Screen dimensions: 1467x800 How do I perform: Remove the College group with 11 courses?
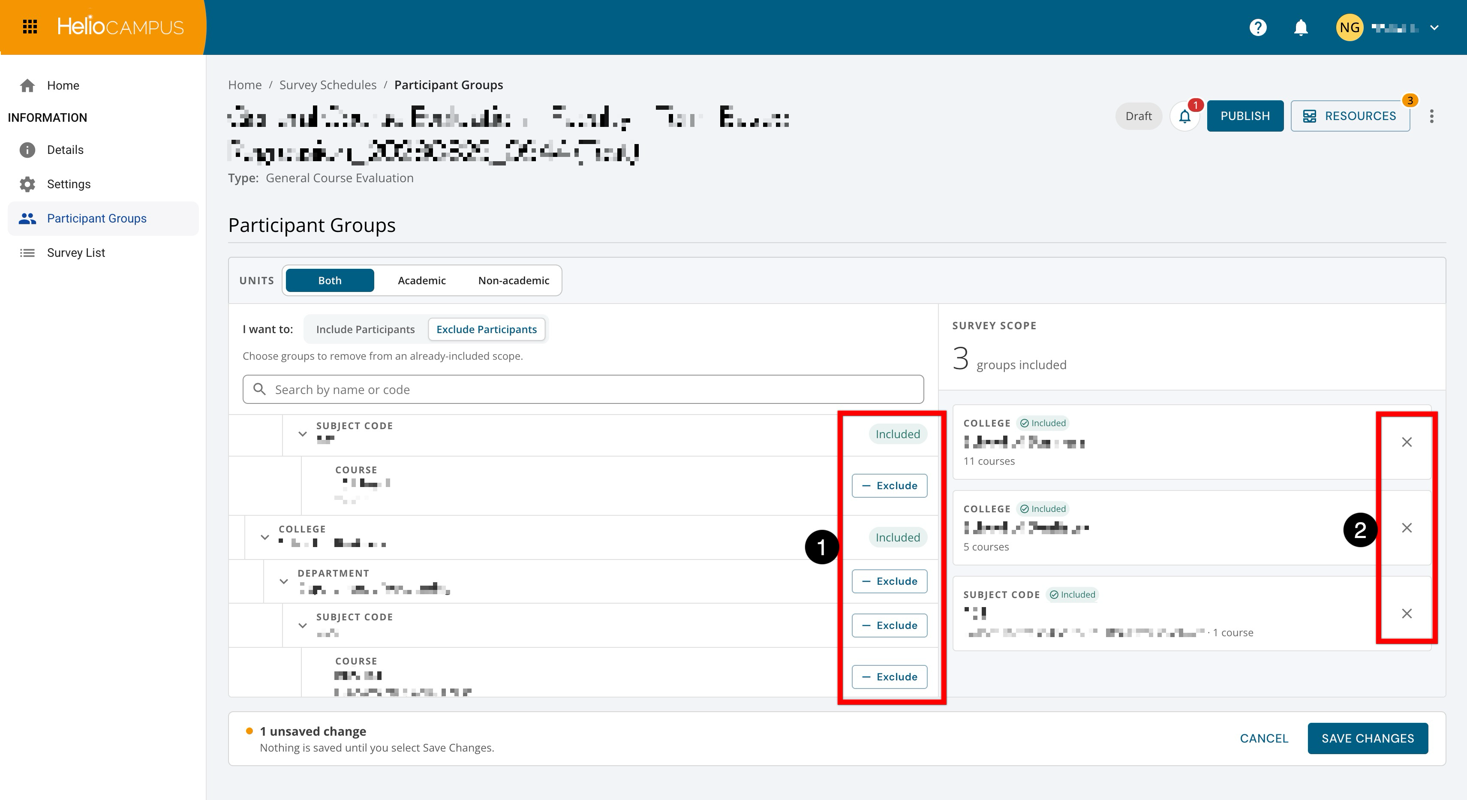tap(1407, 442)
